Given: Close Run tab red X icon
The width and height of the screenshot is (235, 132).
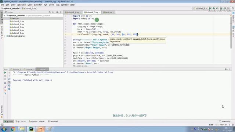Looking at the screenshot, I should 5,91.
